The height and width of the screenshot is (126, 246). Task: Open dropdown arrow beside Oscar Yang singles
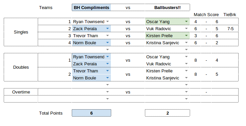pos(186,21)
